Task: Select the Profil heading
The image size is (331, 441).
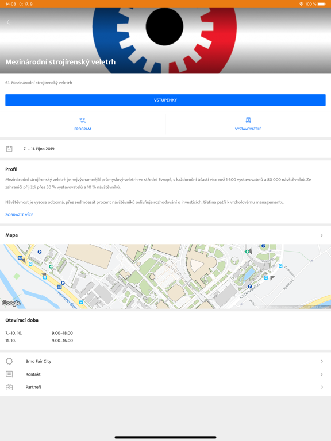Action: (x=11, y=169)
